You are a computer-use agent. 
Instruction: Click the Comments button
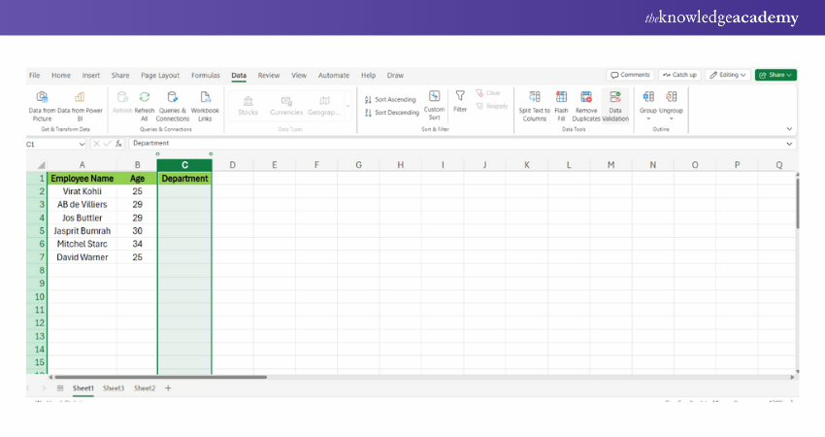630,75
